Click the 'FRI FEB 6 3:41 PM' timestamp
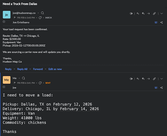The width and height of the screenshot is (167, 136). tap(26, 83)
